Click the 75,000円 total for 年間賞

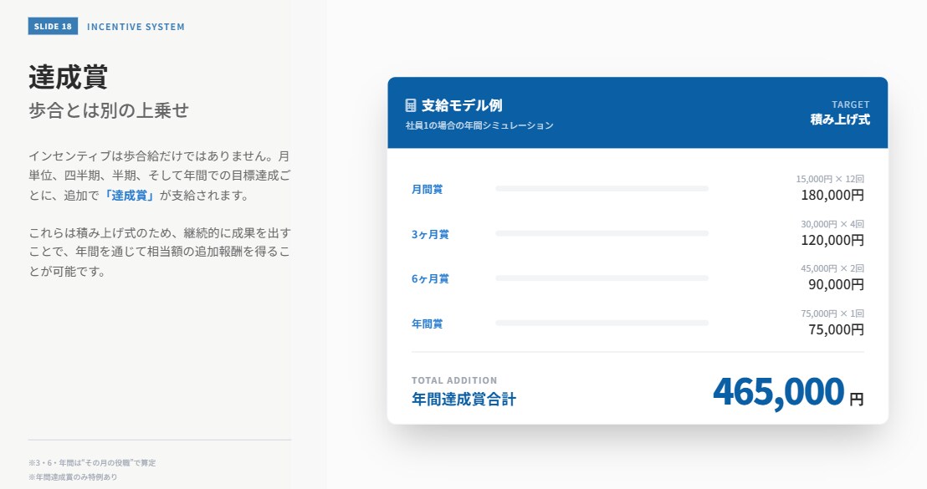coord(836,329)
